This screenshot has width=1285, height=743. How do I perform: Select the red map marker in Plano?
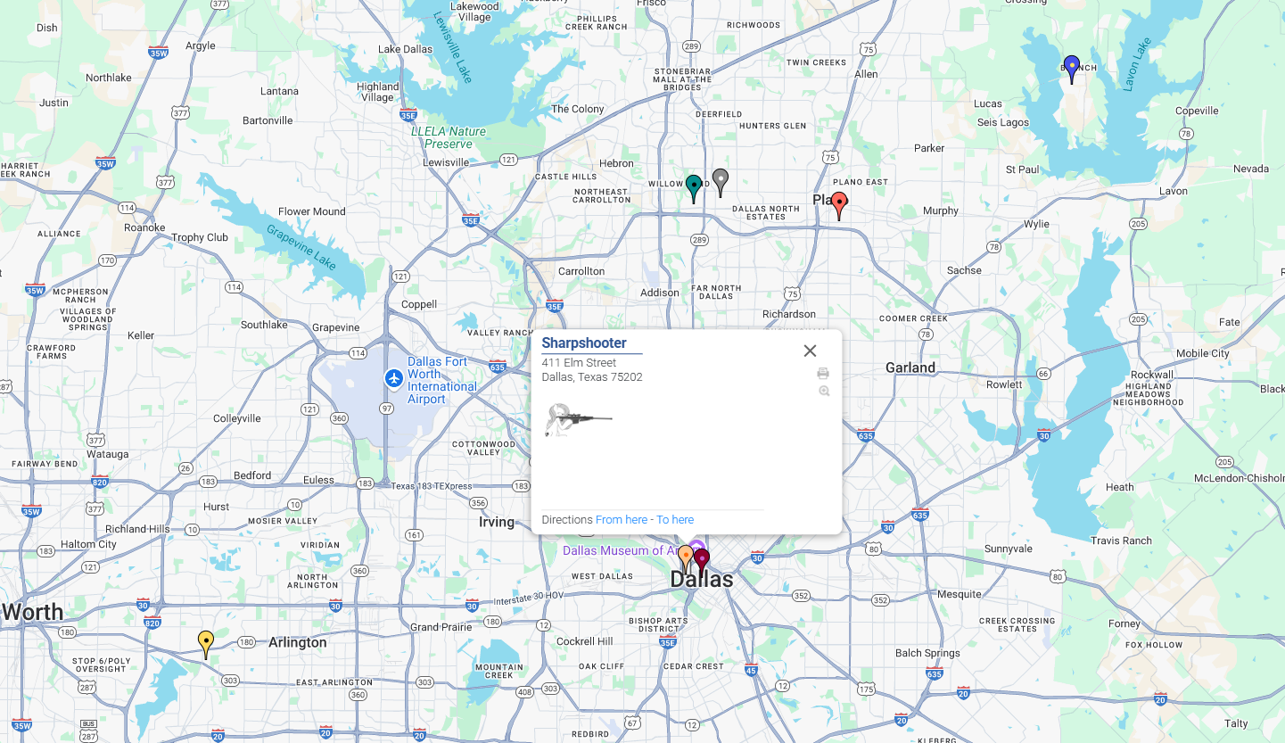pyautogui.click(x=839, y=205)
